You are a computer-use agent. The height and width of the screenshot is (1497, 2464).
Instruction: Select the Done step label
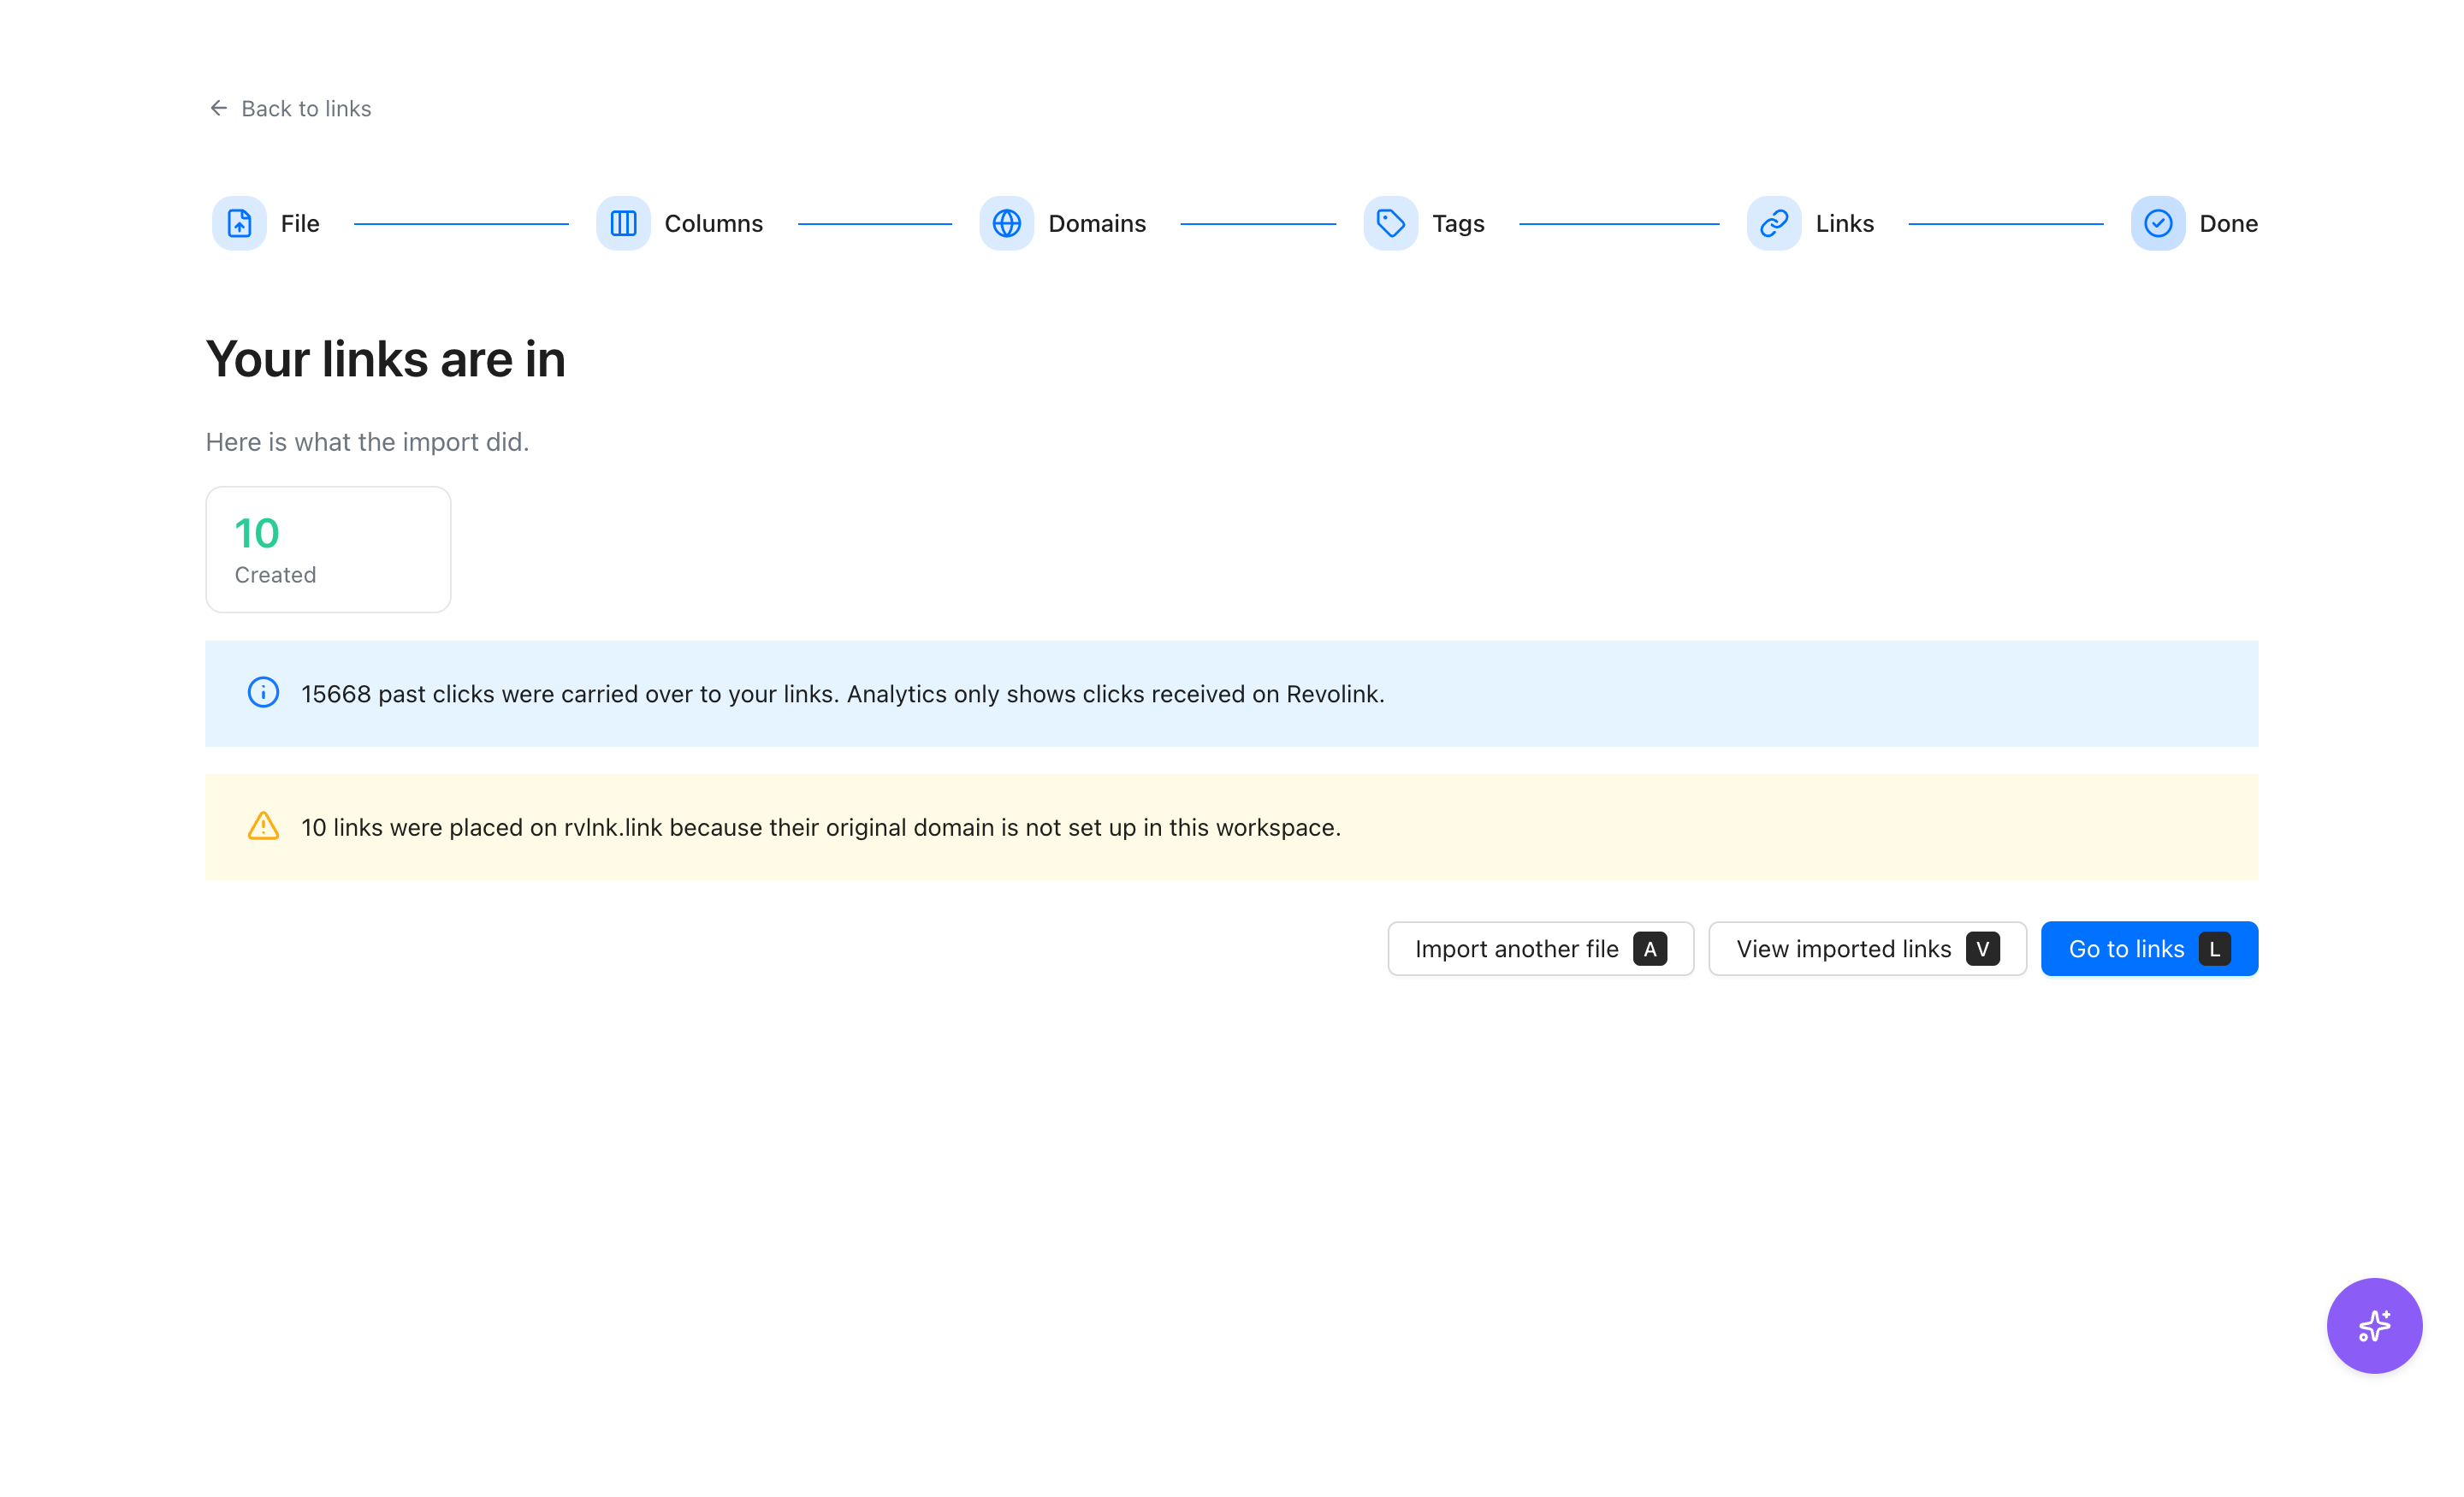(x=2228, y=223)
